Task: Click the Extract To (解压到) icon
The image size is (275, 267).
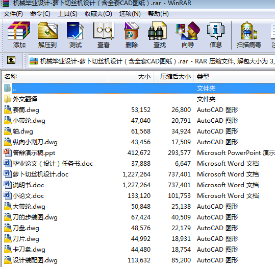Action: [x=48, y=30]
